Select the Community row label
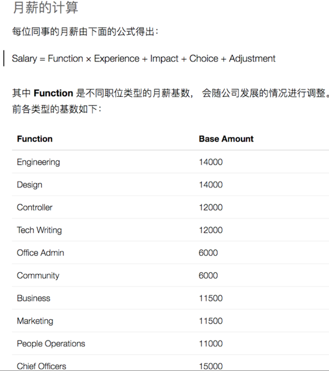The image size is (329, 371). 38,276
